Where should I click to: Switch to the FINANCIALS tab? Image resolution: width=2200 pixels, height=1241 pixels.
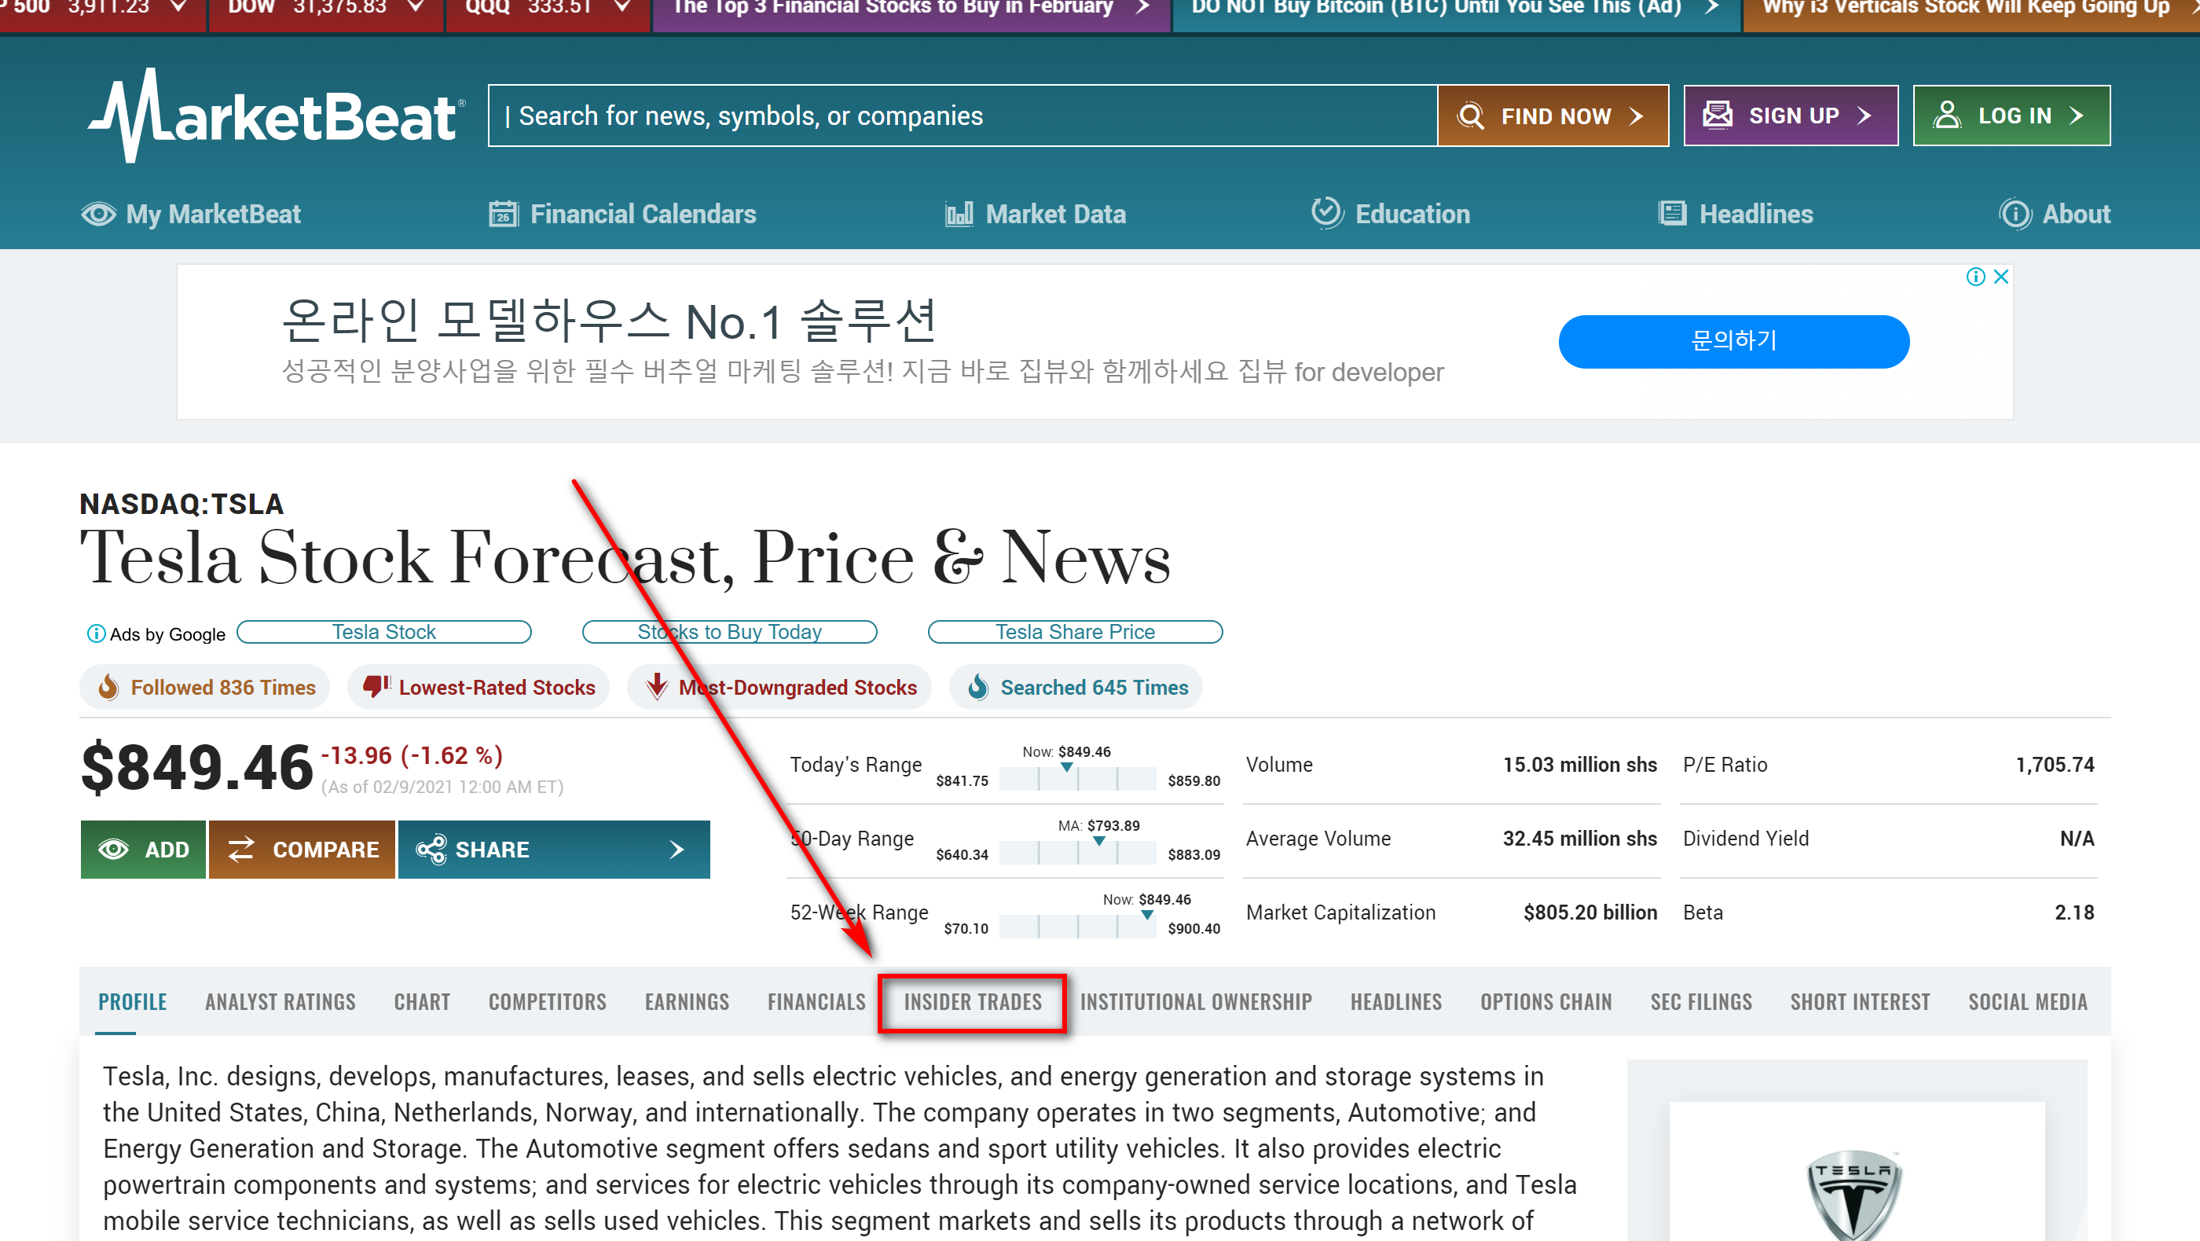[x=816, y=1002]
